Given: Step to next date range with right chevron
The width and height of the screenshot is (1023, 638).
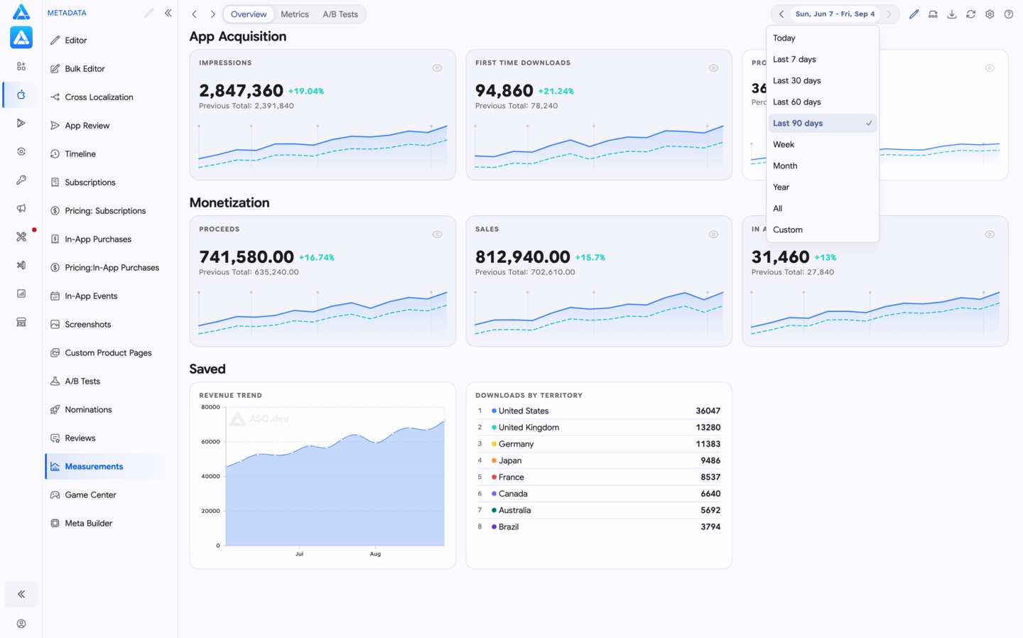Looking at the screenshot, I should 889,14.
